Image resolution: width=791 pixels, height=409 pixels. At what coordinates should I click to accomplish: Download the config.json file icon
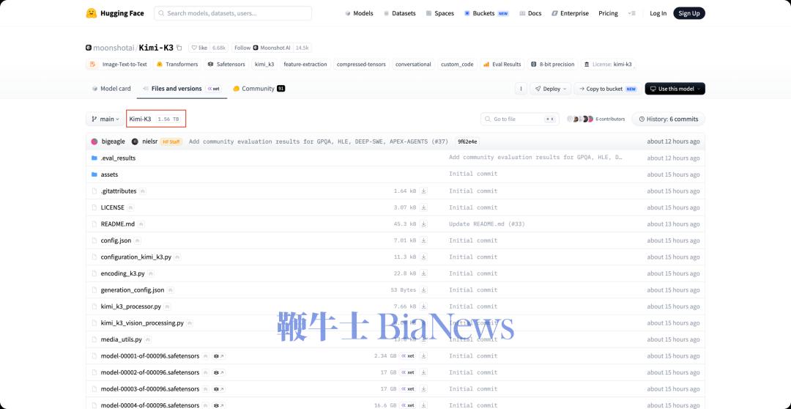[424, 240]
